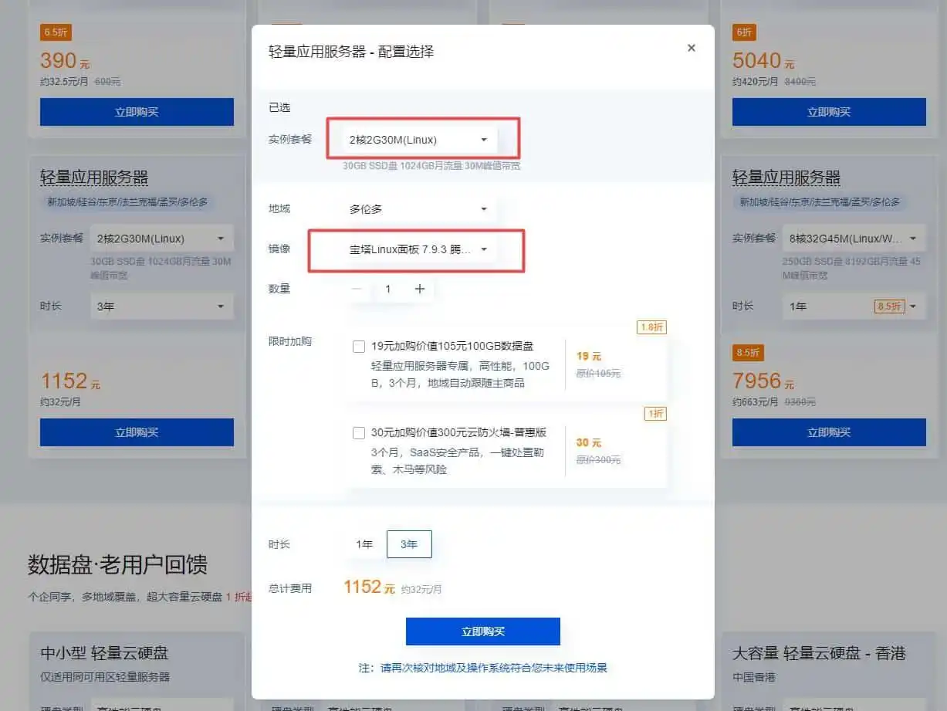Close the configuration dialog with the X
947x711 pixels.
click(691, 48)
